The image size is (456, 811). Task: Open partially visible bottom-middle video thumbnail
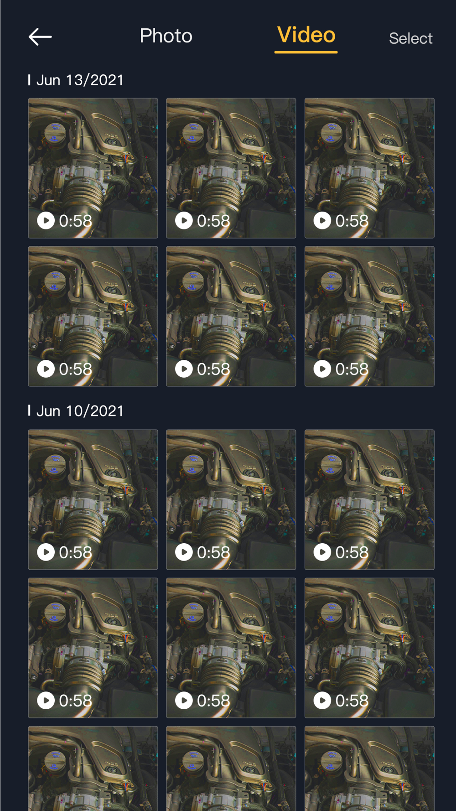231,769
